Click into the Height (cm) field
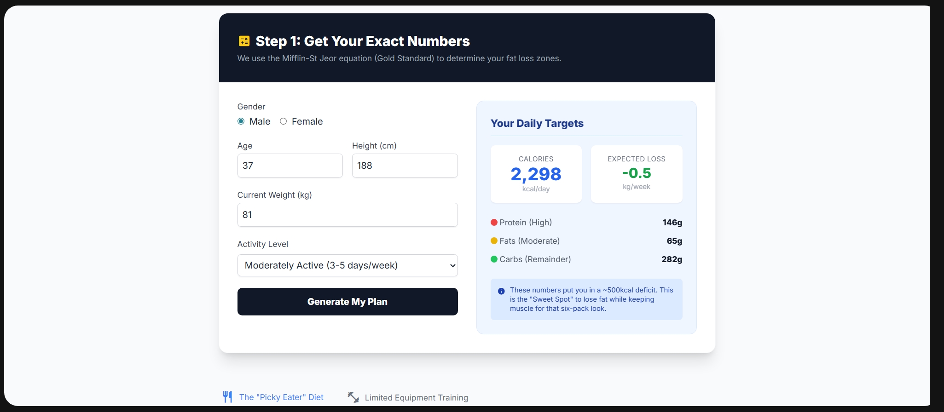 click(405, 166)
